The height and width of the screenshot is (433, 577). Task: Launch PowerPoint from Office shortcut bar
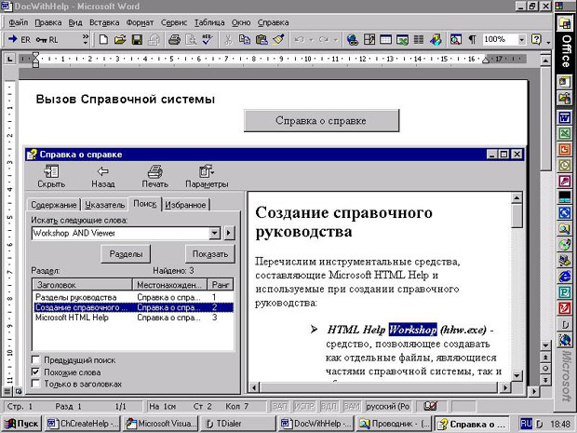[565, 149]
